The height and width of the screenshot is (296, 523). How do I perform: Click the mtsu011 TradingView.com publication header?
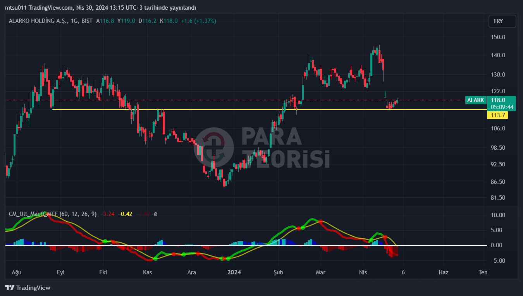pos(100,8)
